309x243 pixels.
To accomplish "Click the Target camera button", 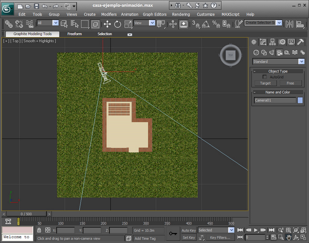I will (265, 83).
